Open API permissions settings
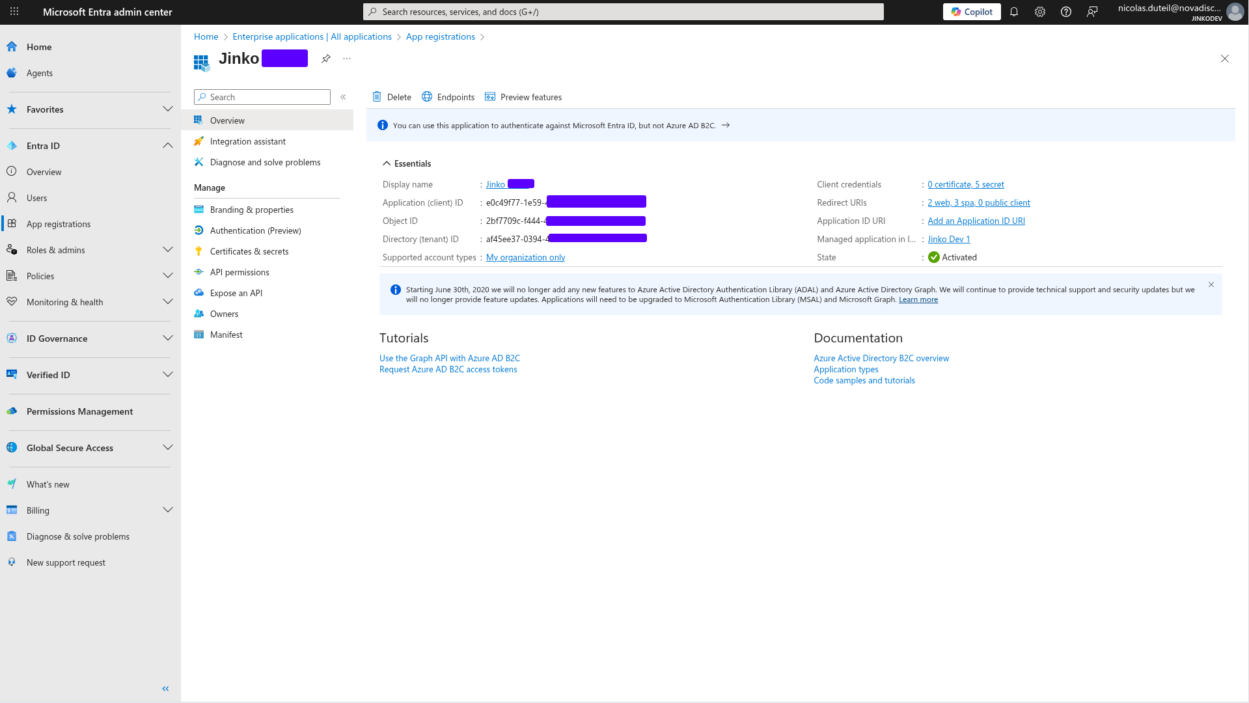 click(239, 272)
